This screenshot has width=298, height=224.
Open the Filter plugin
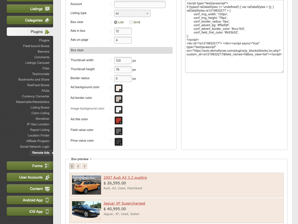[46, 68]
